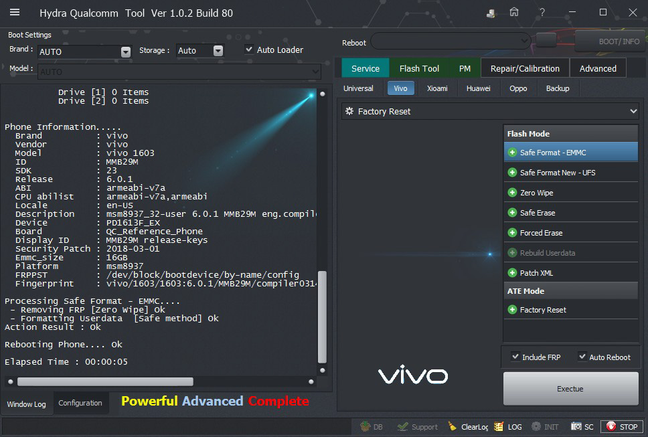Screen dimensions: 648x437
Task: Disable the Auto Reboot checkbox
Action: tap(582, 357)
